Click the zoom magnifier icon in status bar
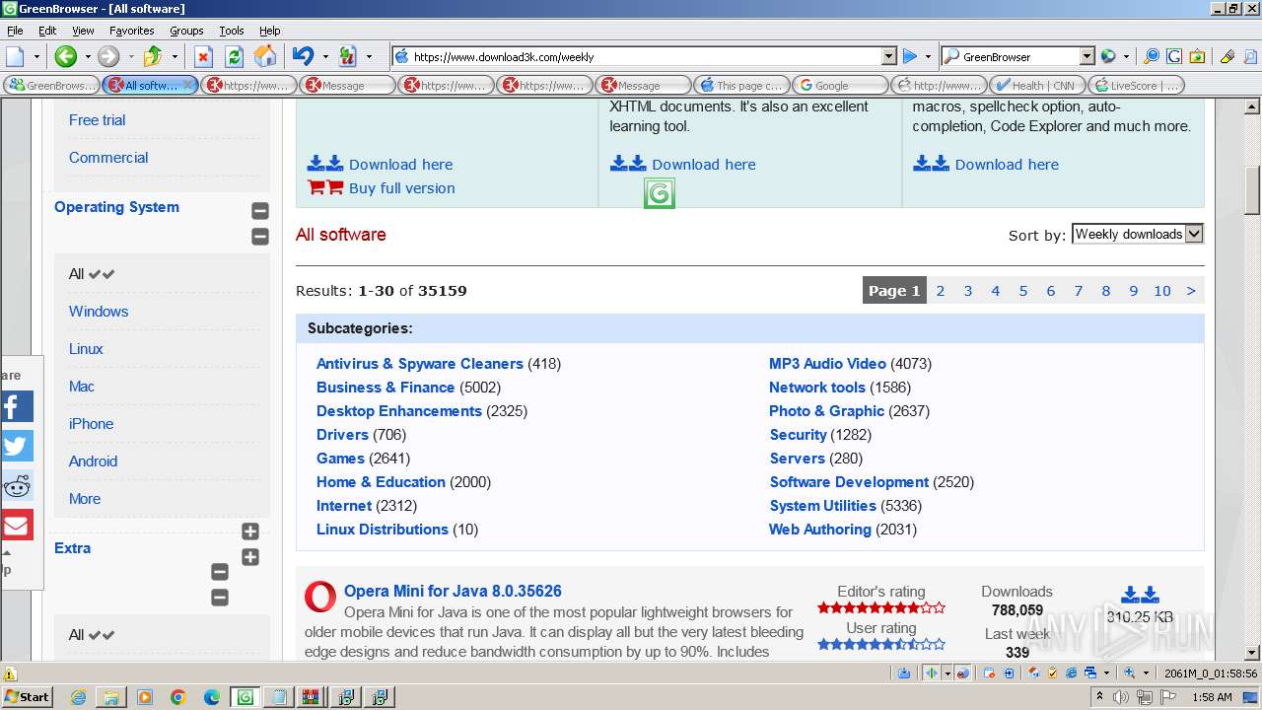Screen dimensions: 1262x710 pos(1130,673)
